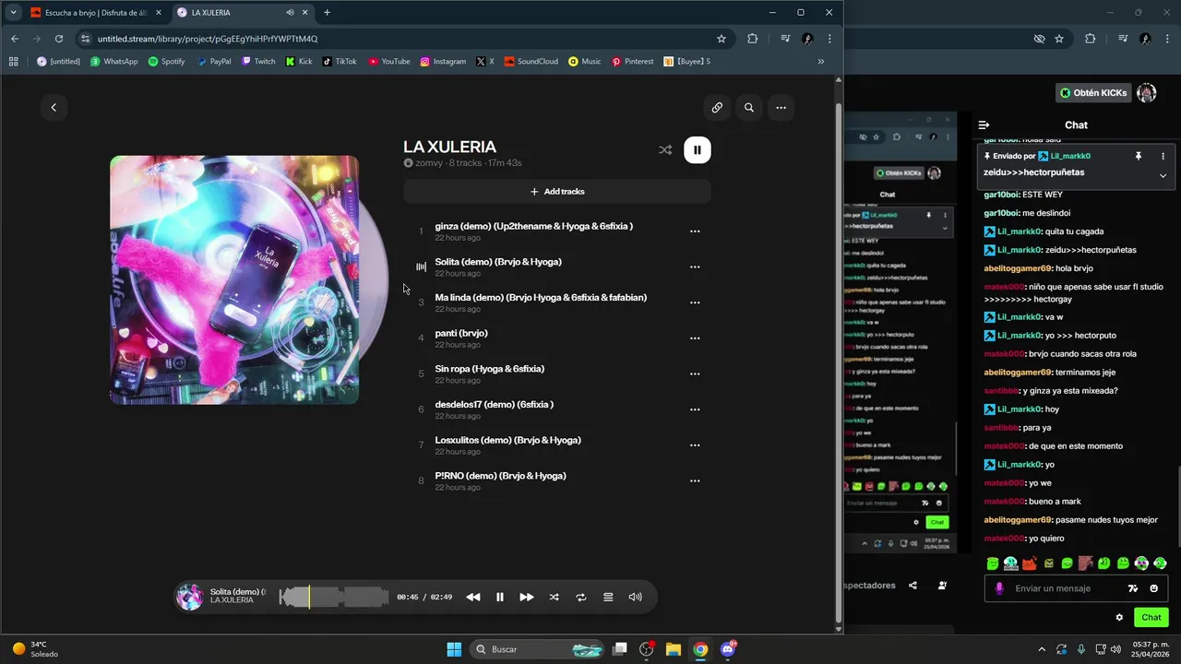
Task: Click the Kick profile avatar
Action: pos(1147,93)
